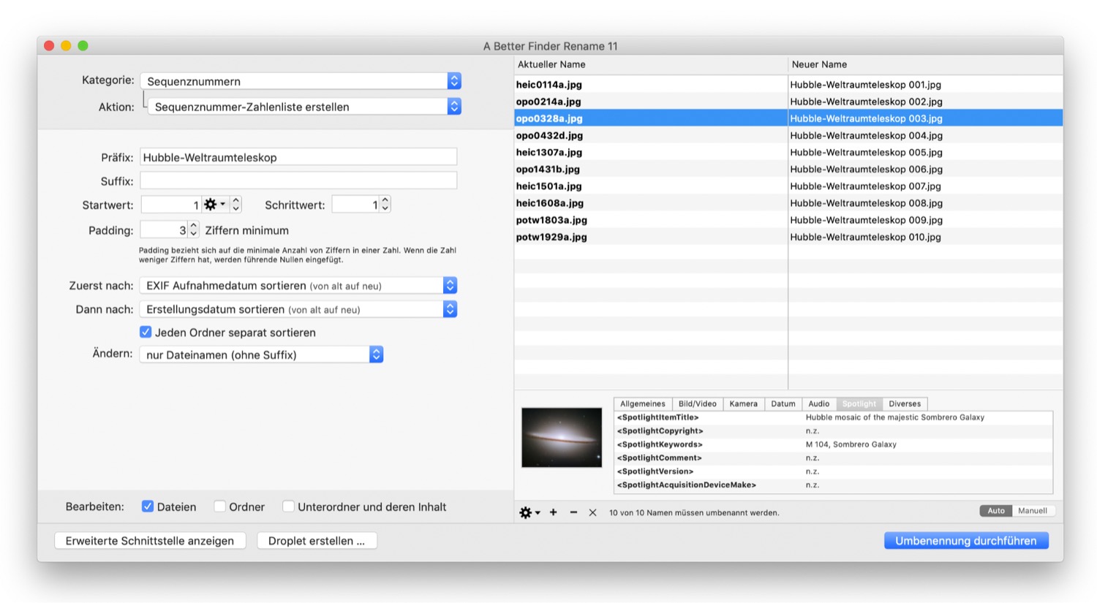Enable the Ordner checkbox
This screenshot has width=1097, height=603.
[x=219, y=507]
